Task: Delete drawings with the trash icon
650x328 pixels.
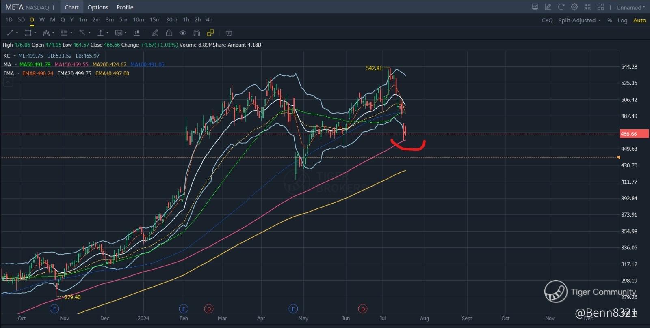Action: pos(229,33)
